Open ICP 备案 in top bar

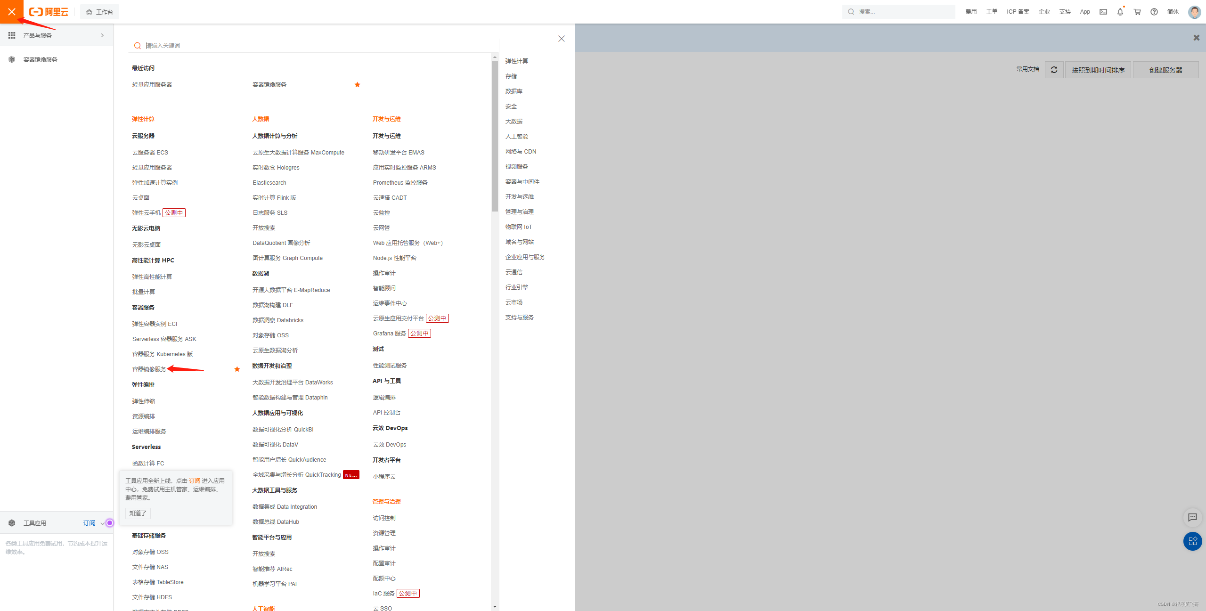1018,12
